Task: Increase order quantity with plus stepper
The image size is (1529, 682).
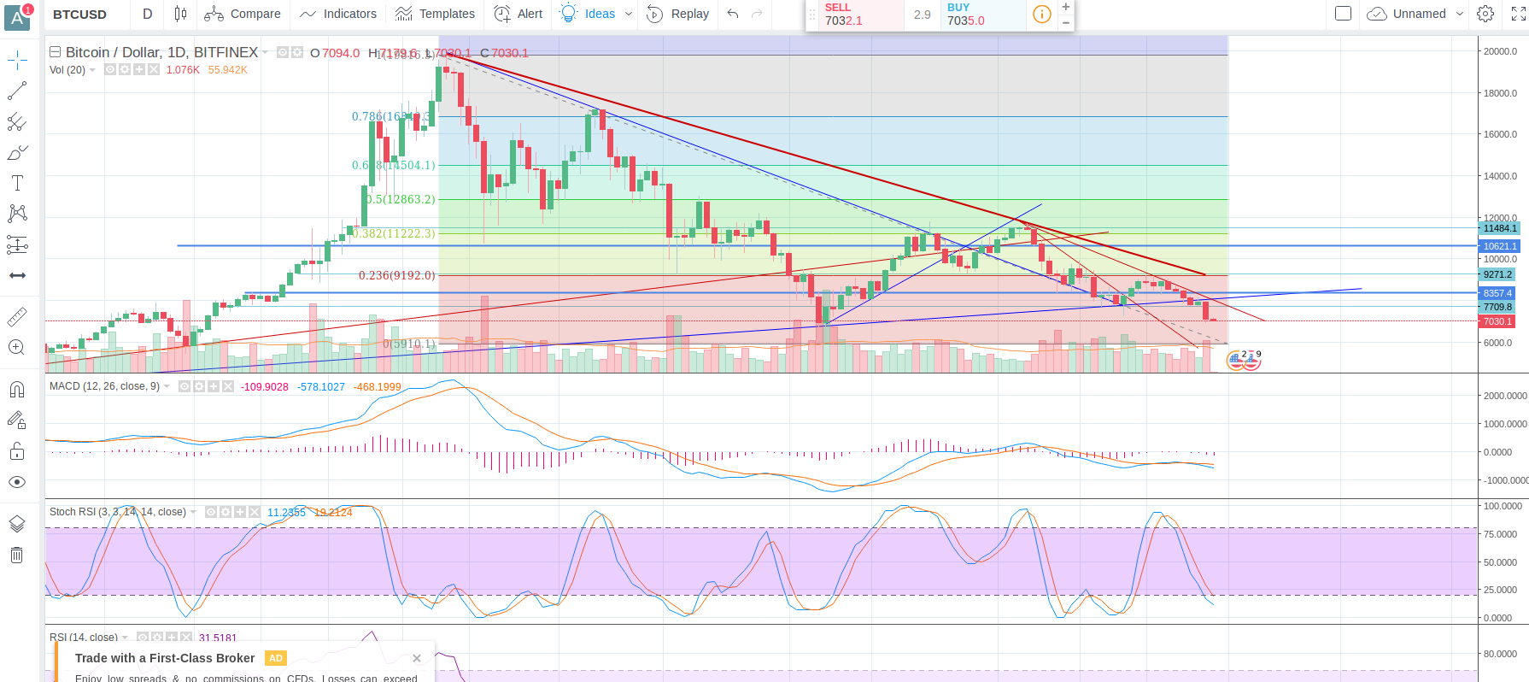Action: pyautogui.click(x=1066, y=7)
